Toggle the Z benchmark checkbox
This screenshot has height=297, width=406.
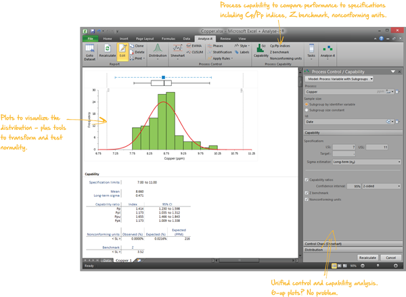(307, 193)
